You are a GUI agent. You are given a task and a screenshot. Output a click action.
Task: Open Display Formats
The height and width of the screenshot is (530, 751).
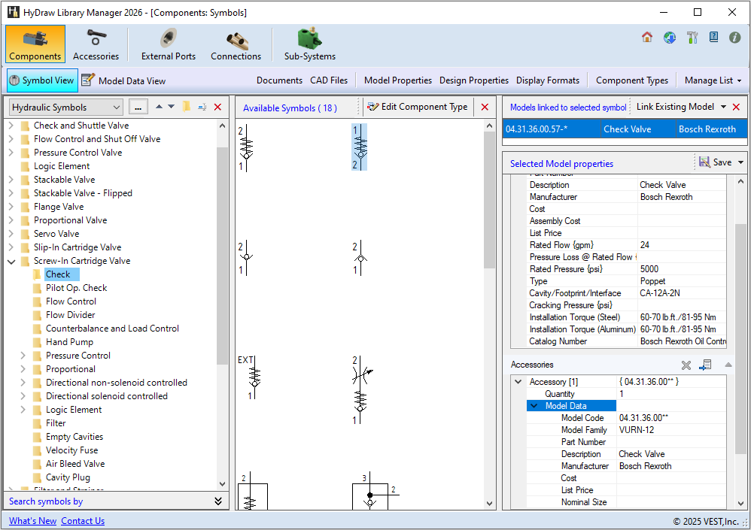(547, 80)
